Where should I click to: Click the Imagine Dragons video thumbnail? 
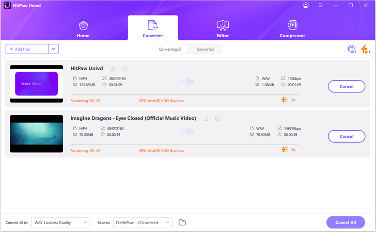click(x=37, y=134)
